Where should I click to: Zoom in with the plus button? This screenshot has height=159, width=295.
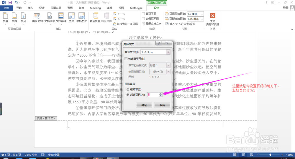(x=282, y=155)
